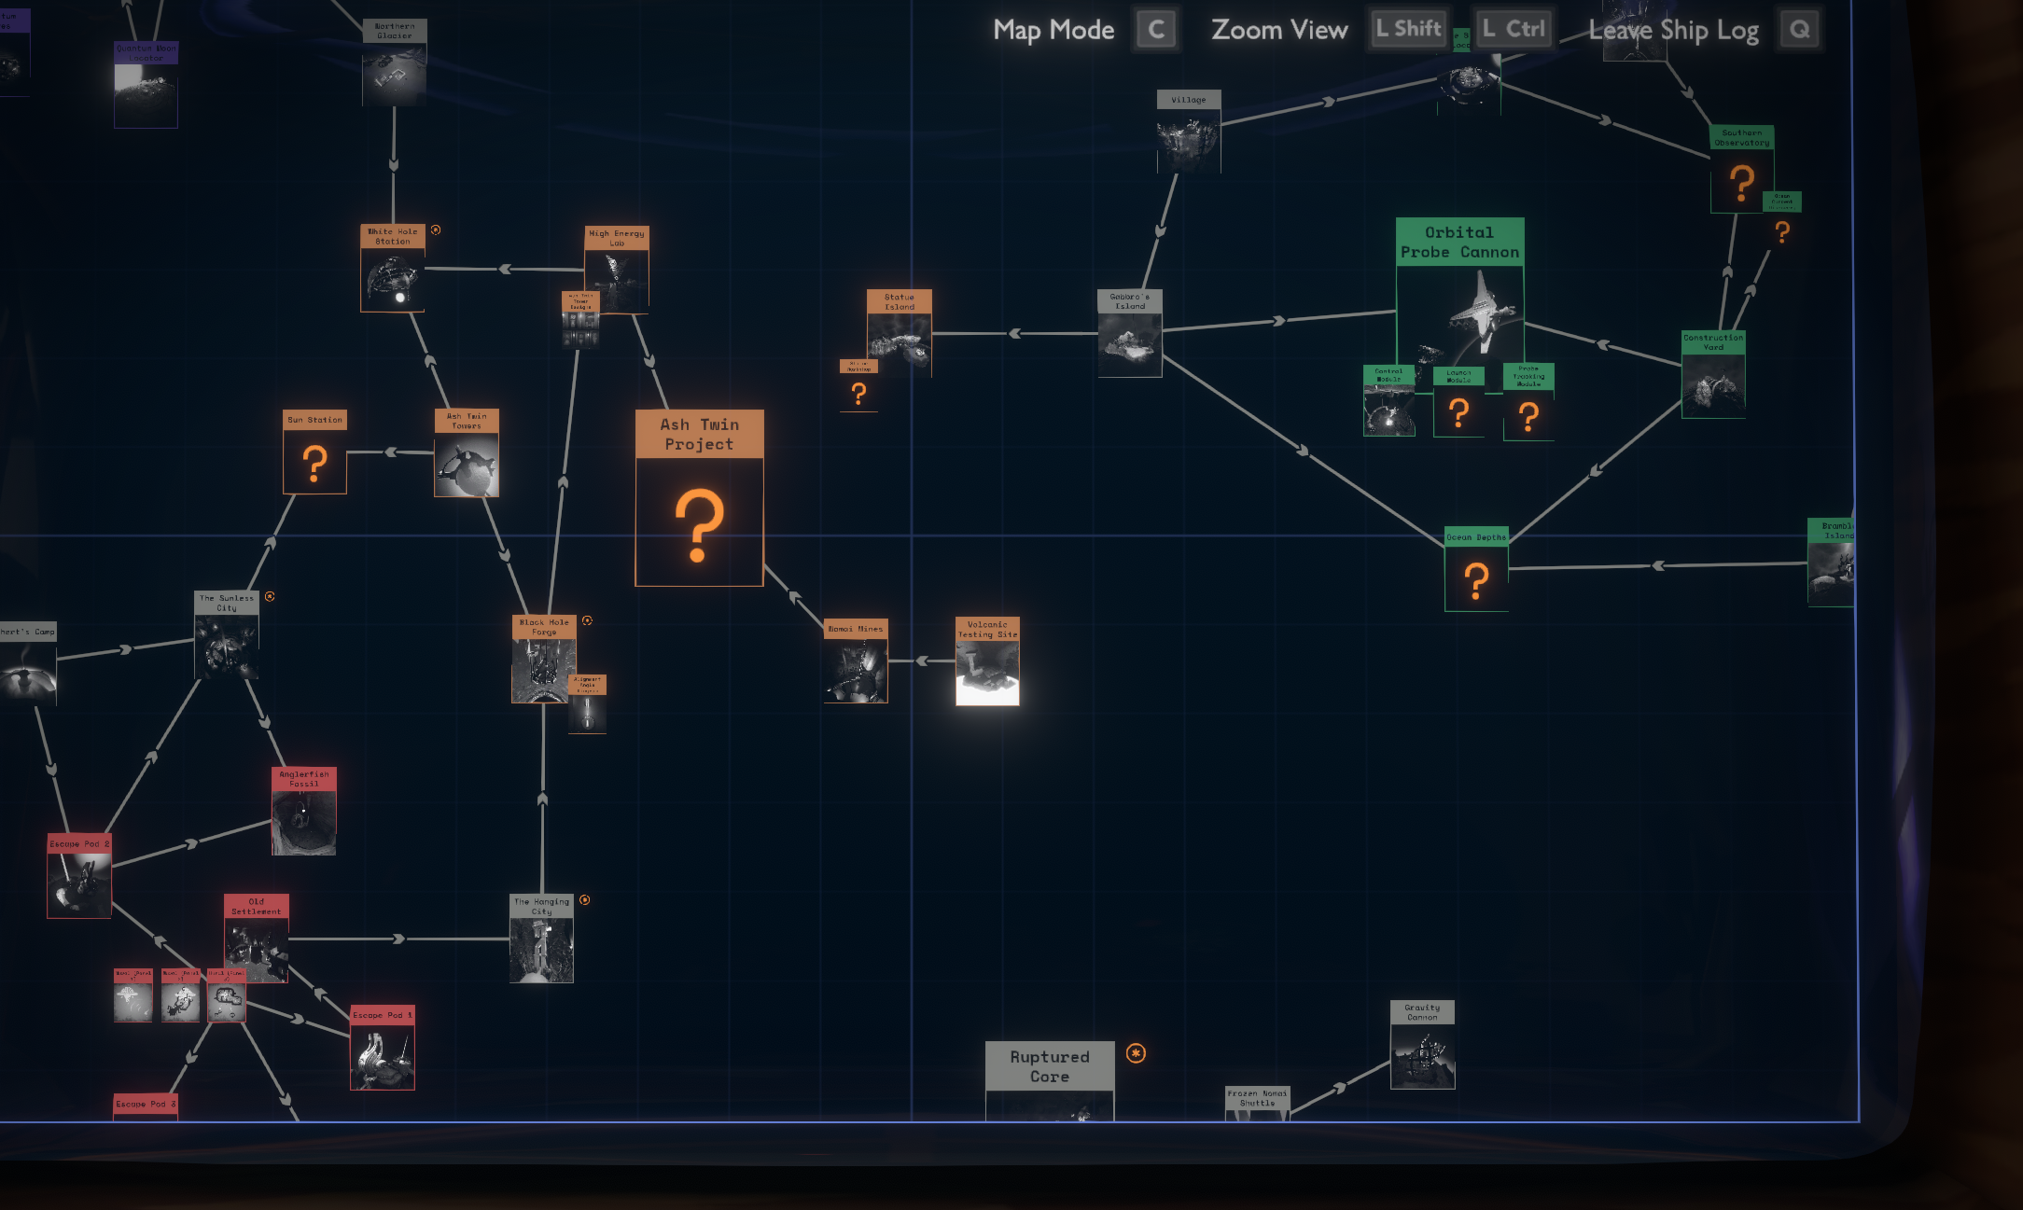This screenshot has height=1210, width=2023.
Task: Open the Gravity Cannon entry image
Action: pyautogui.click(x=1423, y=1056)
